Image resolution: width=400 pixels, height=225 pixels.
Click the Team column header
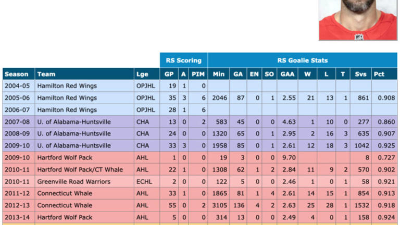click(46, 74)
